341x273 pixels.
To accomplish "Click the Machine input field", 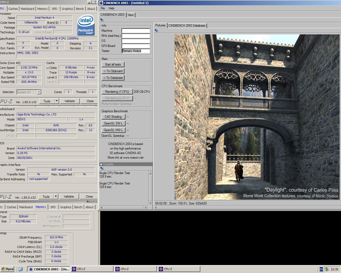I will (x=136, y=31).
